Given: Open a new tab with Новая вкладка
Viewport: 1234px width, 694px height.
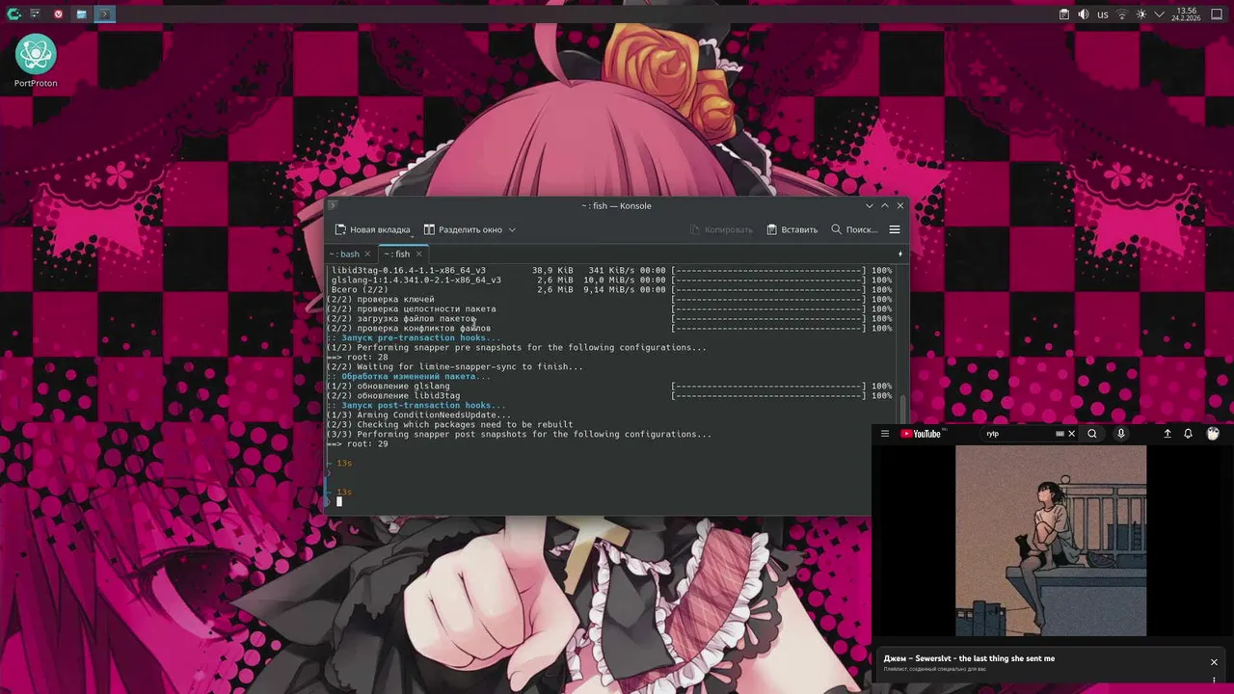Looking at the screenshot, I should [372, 229].
